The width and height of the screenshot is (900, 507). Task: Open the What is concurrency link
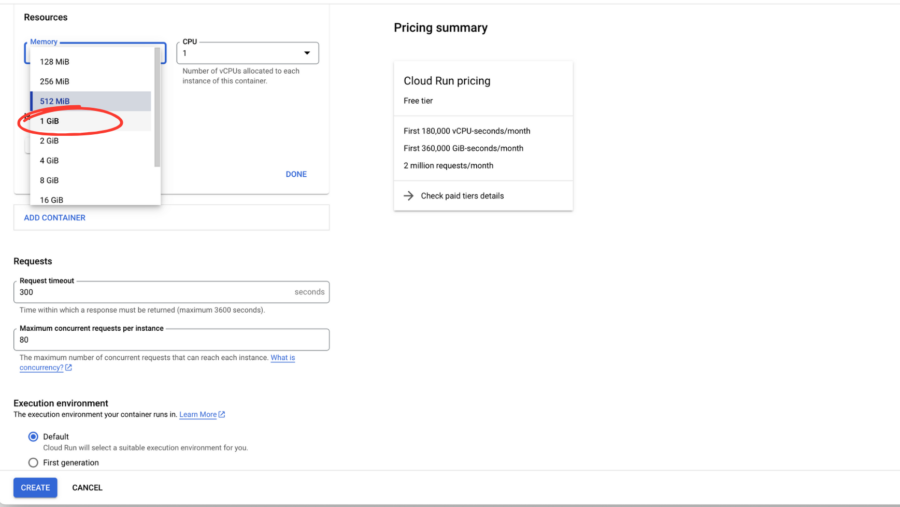pos(283,357)
